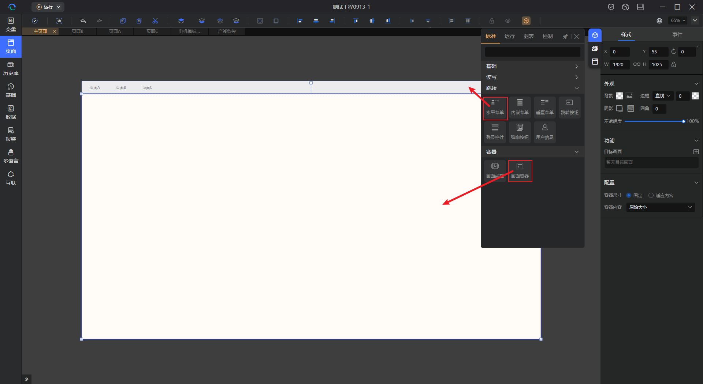Open the 65% zoom level dropdown
Viewport: 703px width, 384px height.
678,20
